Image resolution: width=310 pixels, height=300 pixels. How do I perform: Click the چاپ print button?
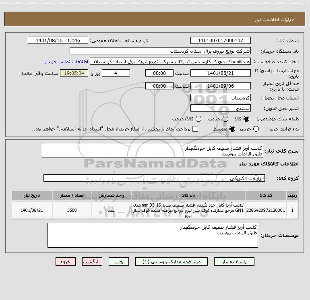119,262
